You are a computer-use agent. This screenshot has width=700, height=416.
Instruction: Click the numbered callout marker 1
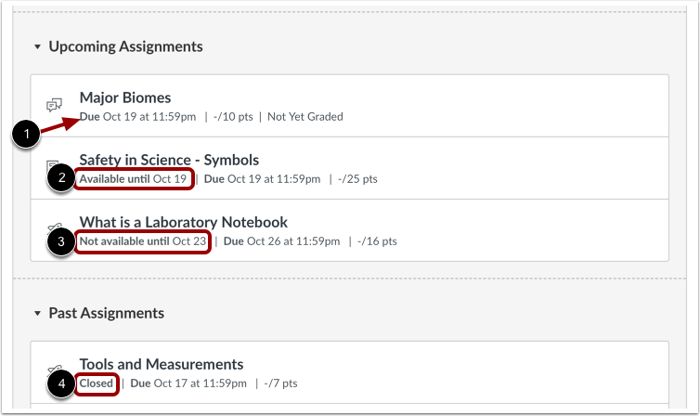[x=28, y=136]
